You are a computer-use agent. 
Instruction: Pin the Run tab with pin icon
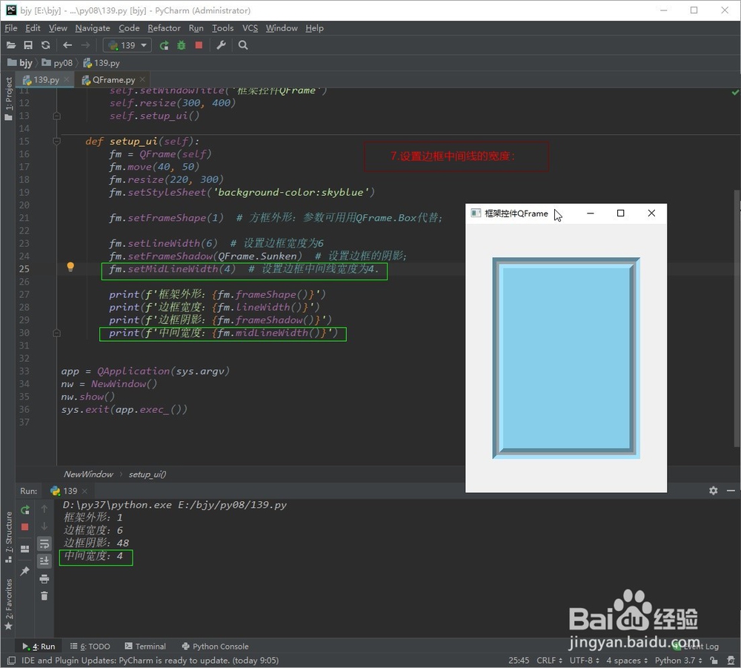(x=25, y=571)
